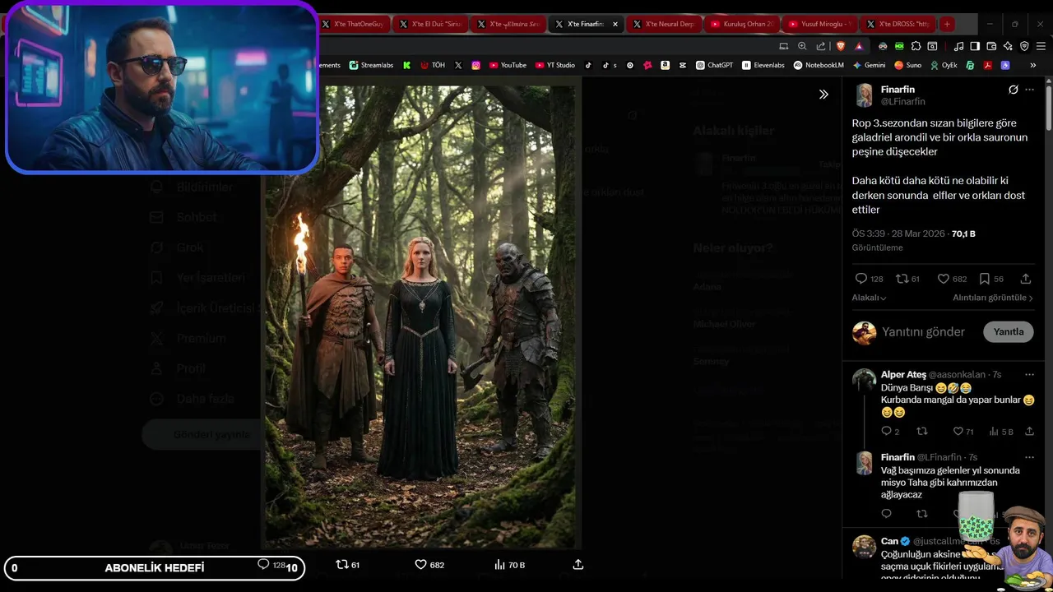Open Alper Ateş commenter profile name
Screen dimensions: 1053x592
coord(903,375)
